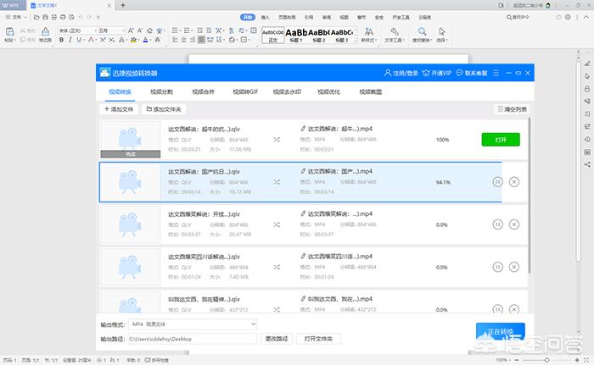Open the WPS Page Layout ribbon tab
This screenshot has height=365, width=594.
click(x=287, y=18)
